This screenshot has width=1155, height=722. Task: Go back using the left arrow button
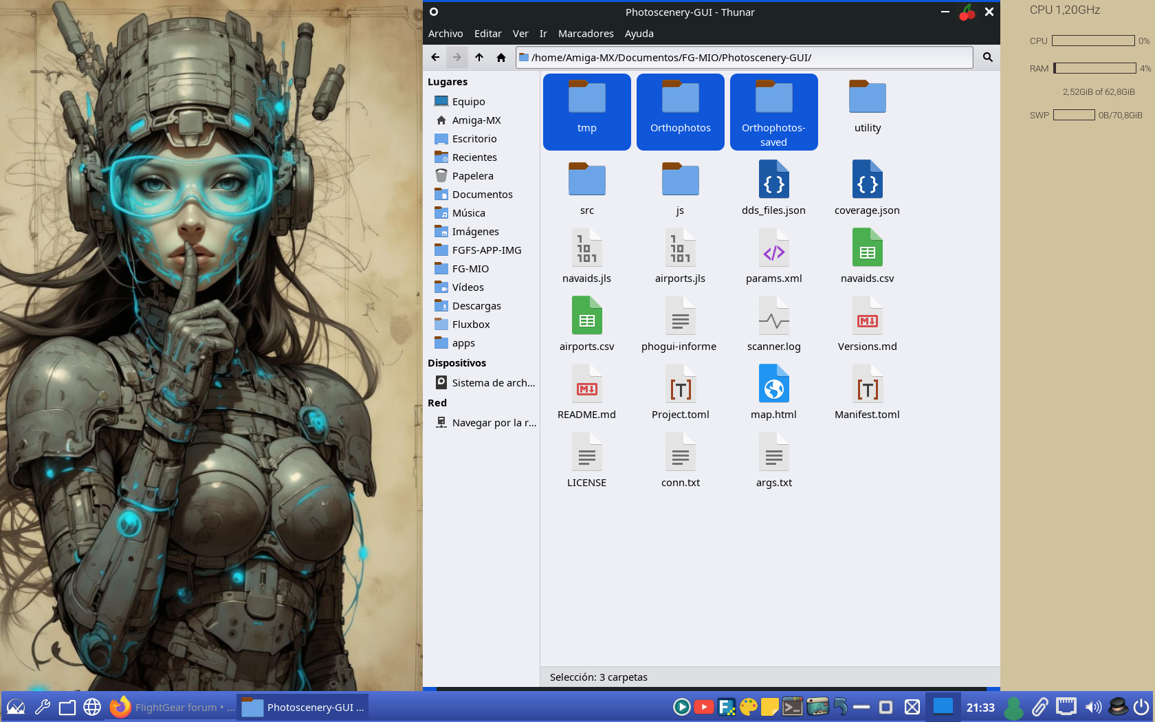[x=435, y=58]
